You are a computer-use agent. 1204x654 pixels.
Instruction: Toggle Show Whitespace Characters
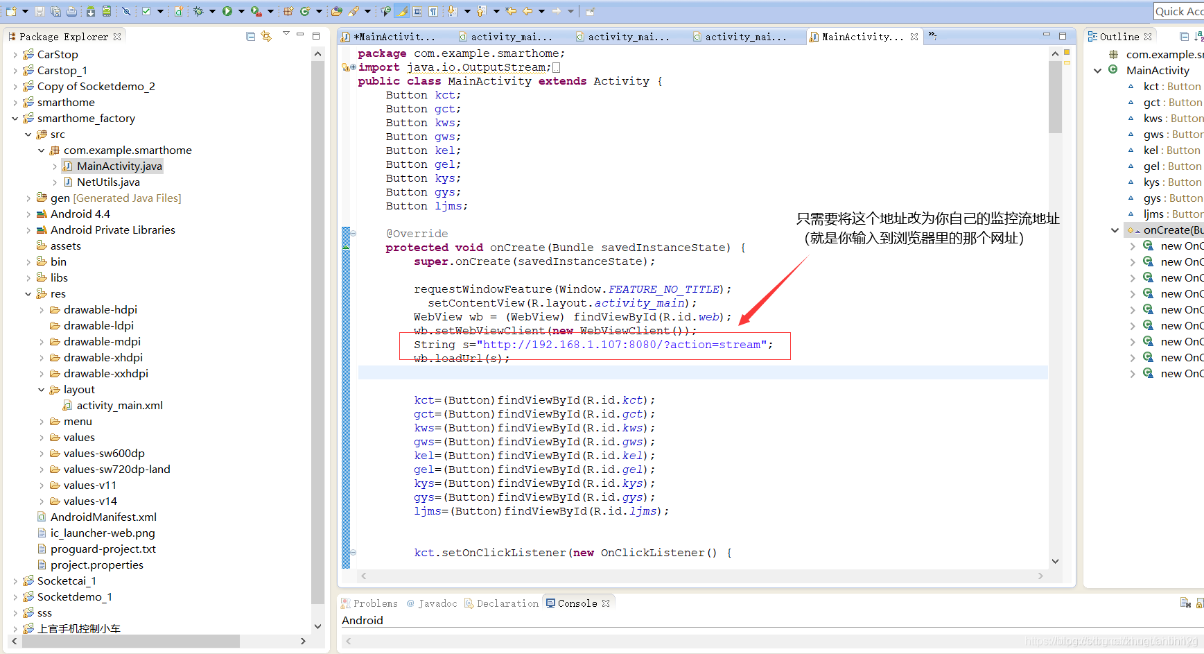[433, 11]
